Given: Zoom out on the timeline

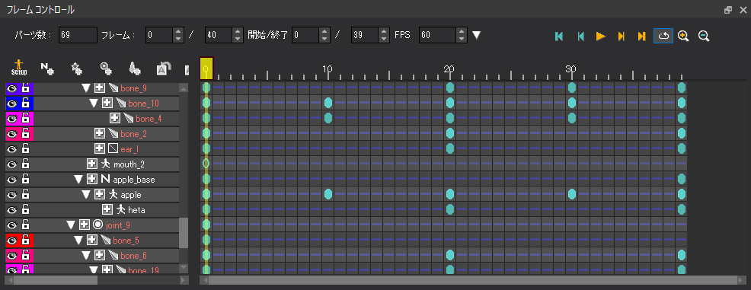Looking at the screenshot, I should 704,36.
